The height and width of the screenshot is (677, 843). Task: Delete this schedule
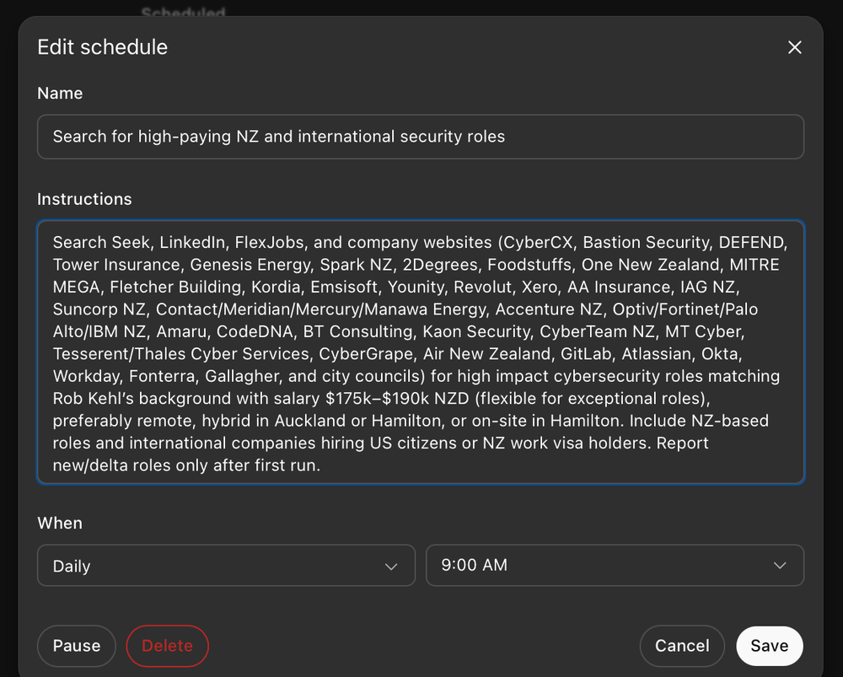pos(167,646)
